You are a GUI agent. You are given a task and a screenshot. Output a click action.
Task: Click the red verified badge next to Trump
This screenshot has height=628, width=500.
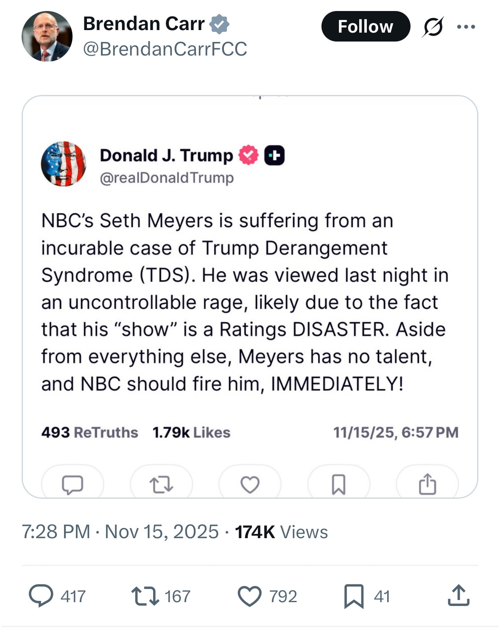coord(249,155)
